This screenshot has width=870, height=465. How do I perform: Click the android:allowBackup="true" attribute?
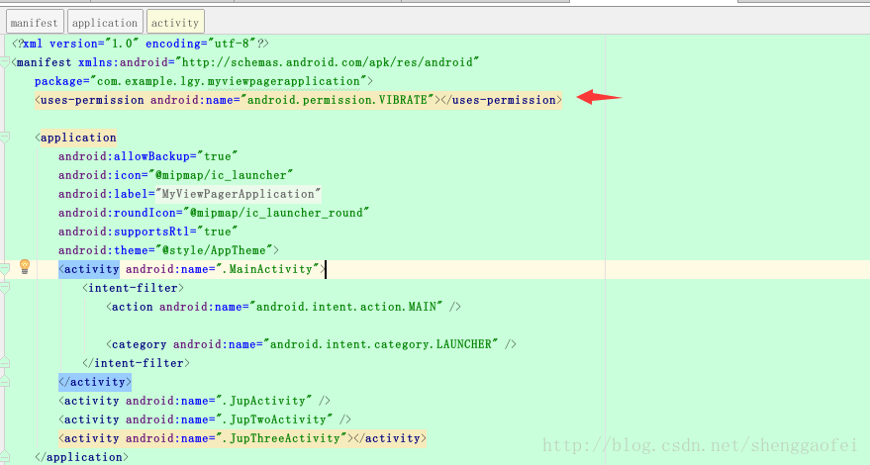tap(148, 156)
